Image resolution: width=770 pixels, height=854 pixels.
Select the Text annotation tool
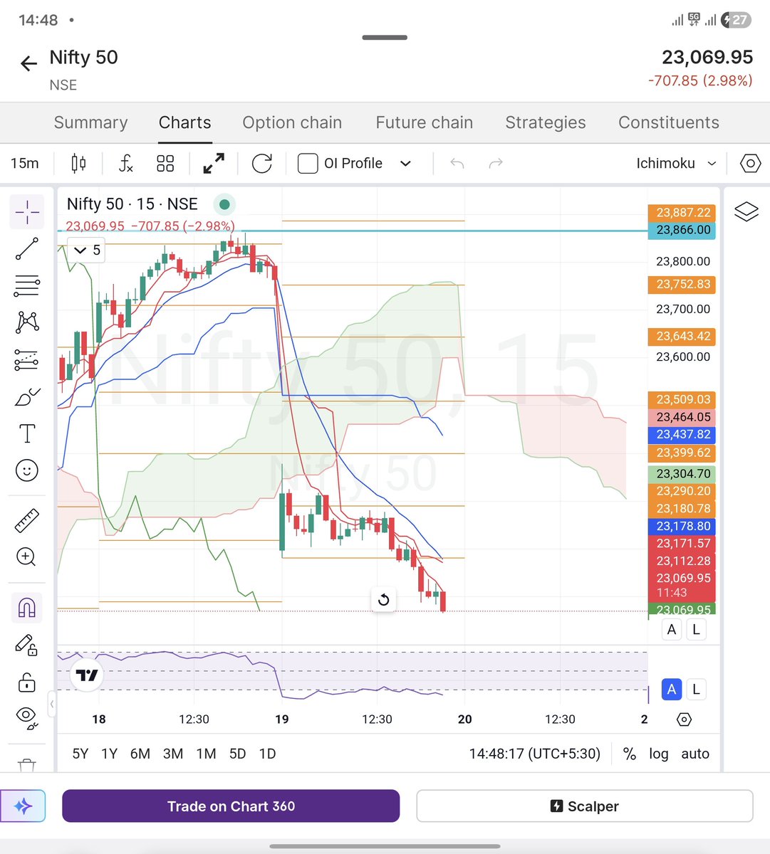click(x=27, y=433)
